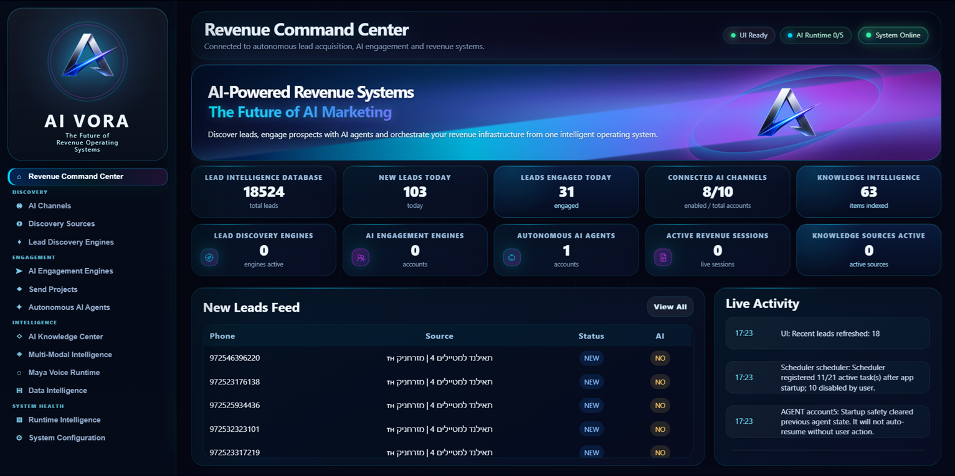Open Send Projects section

[x=53, y=289]
